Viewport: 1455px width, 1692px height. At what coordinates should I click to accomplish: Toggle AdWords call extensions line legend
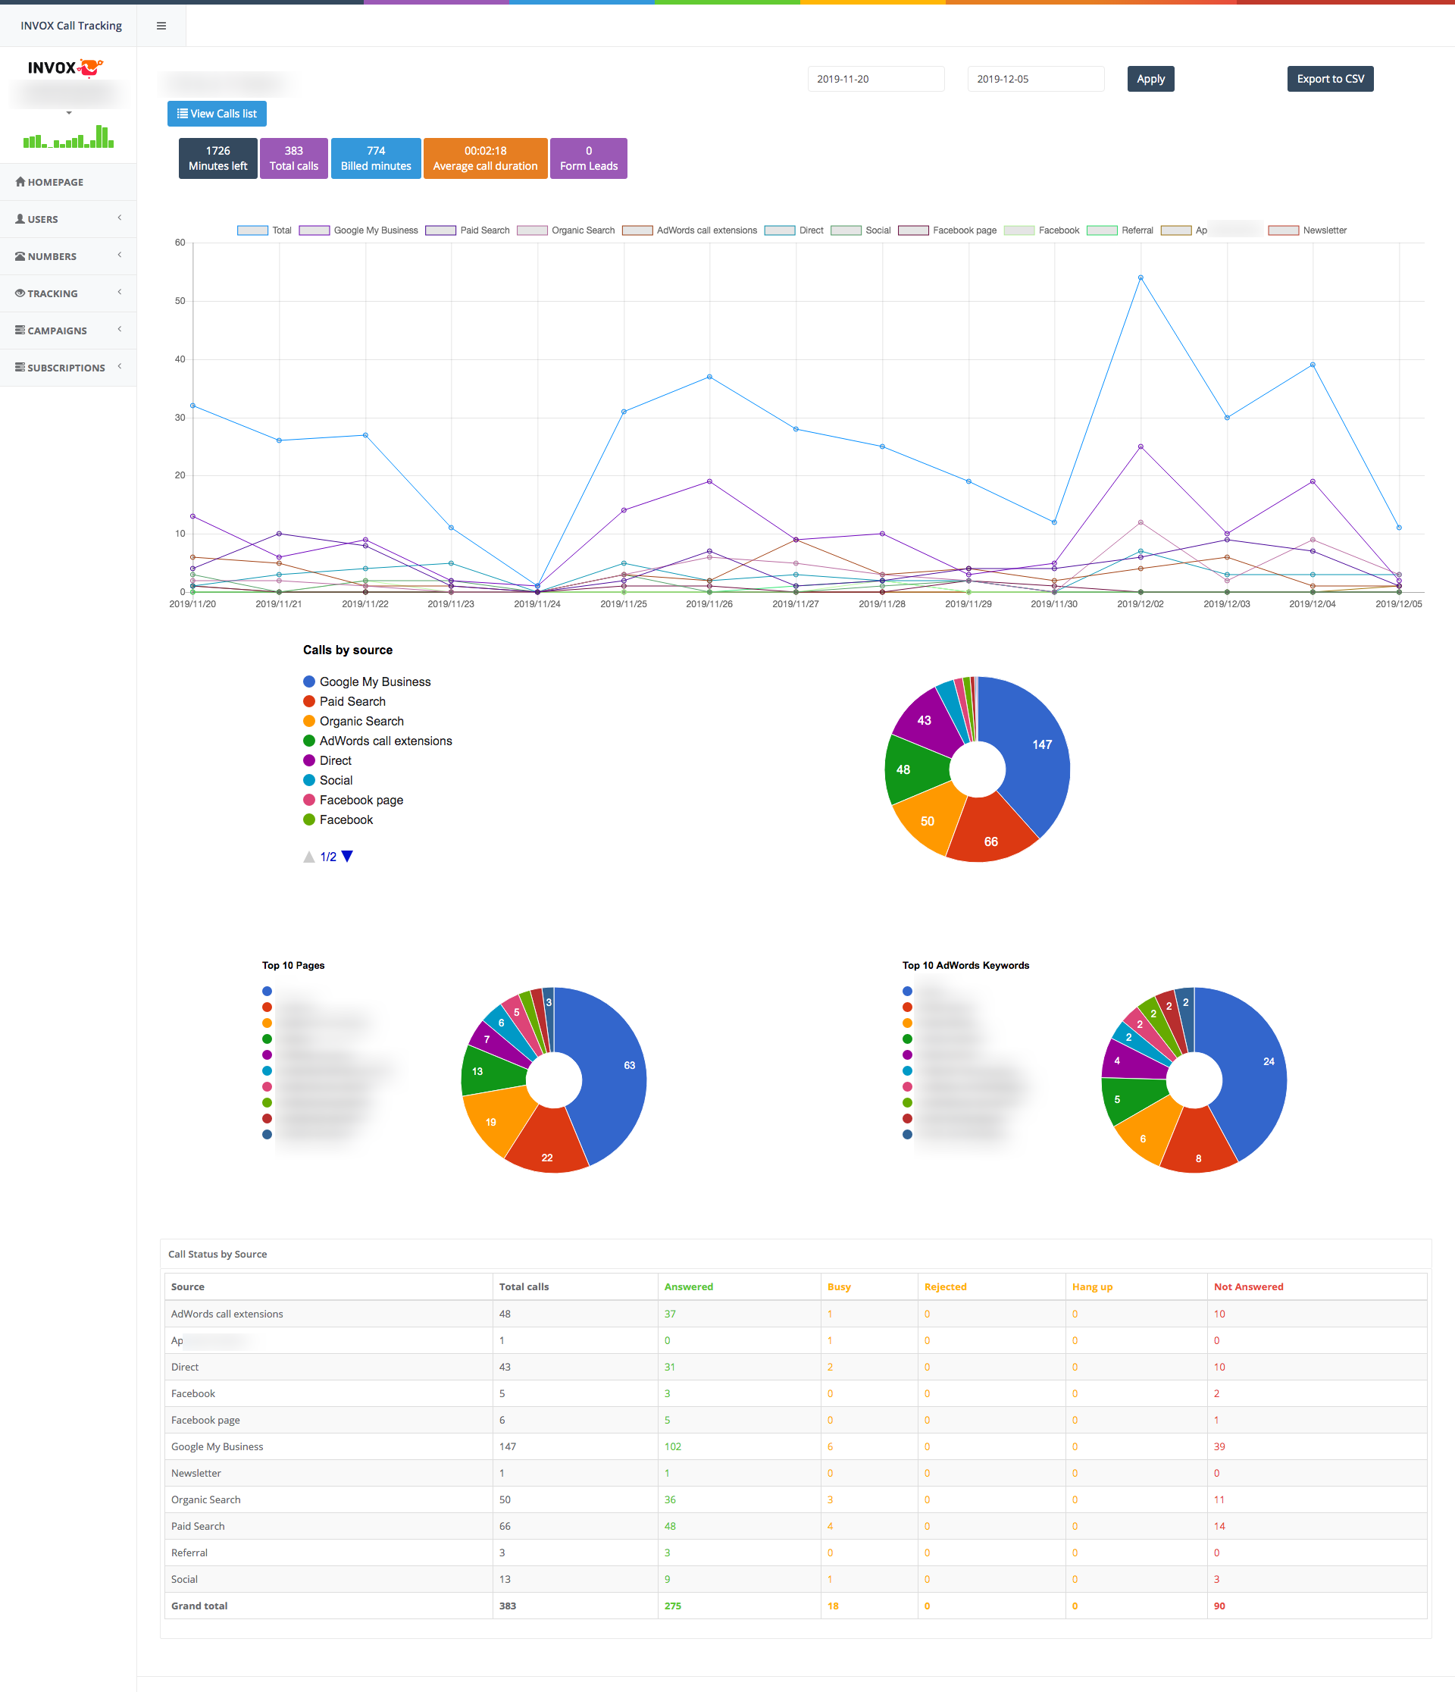tap(690, 230)
